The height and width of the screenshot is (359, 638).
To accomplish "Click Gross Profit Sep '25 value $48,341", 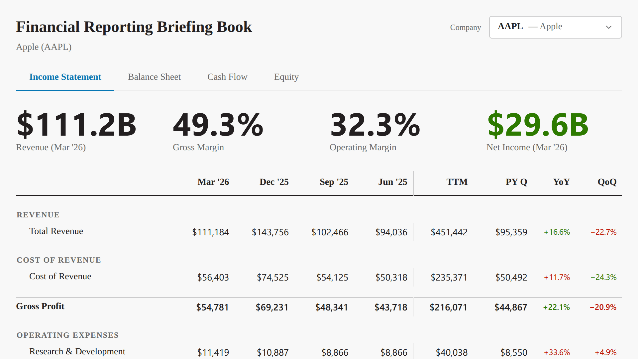I will point(332,307).
